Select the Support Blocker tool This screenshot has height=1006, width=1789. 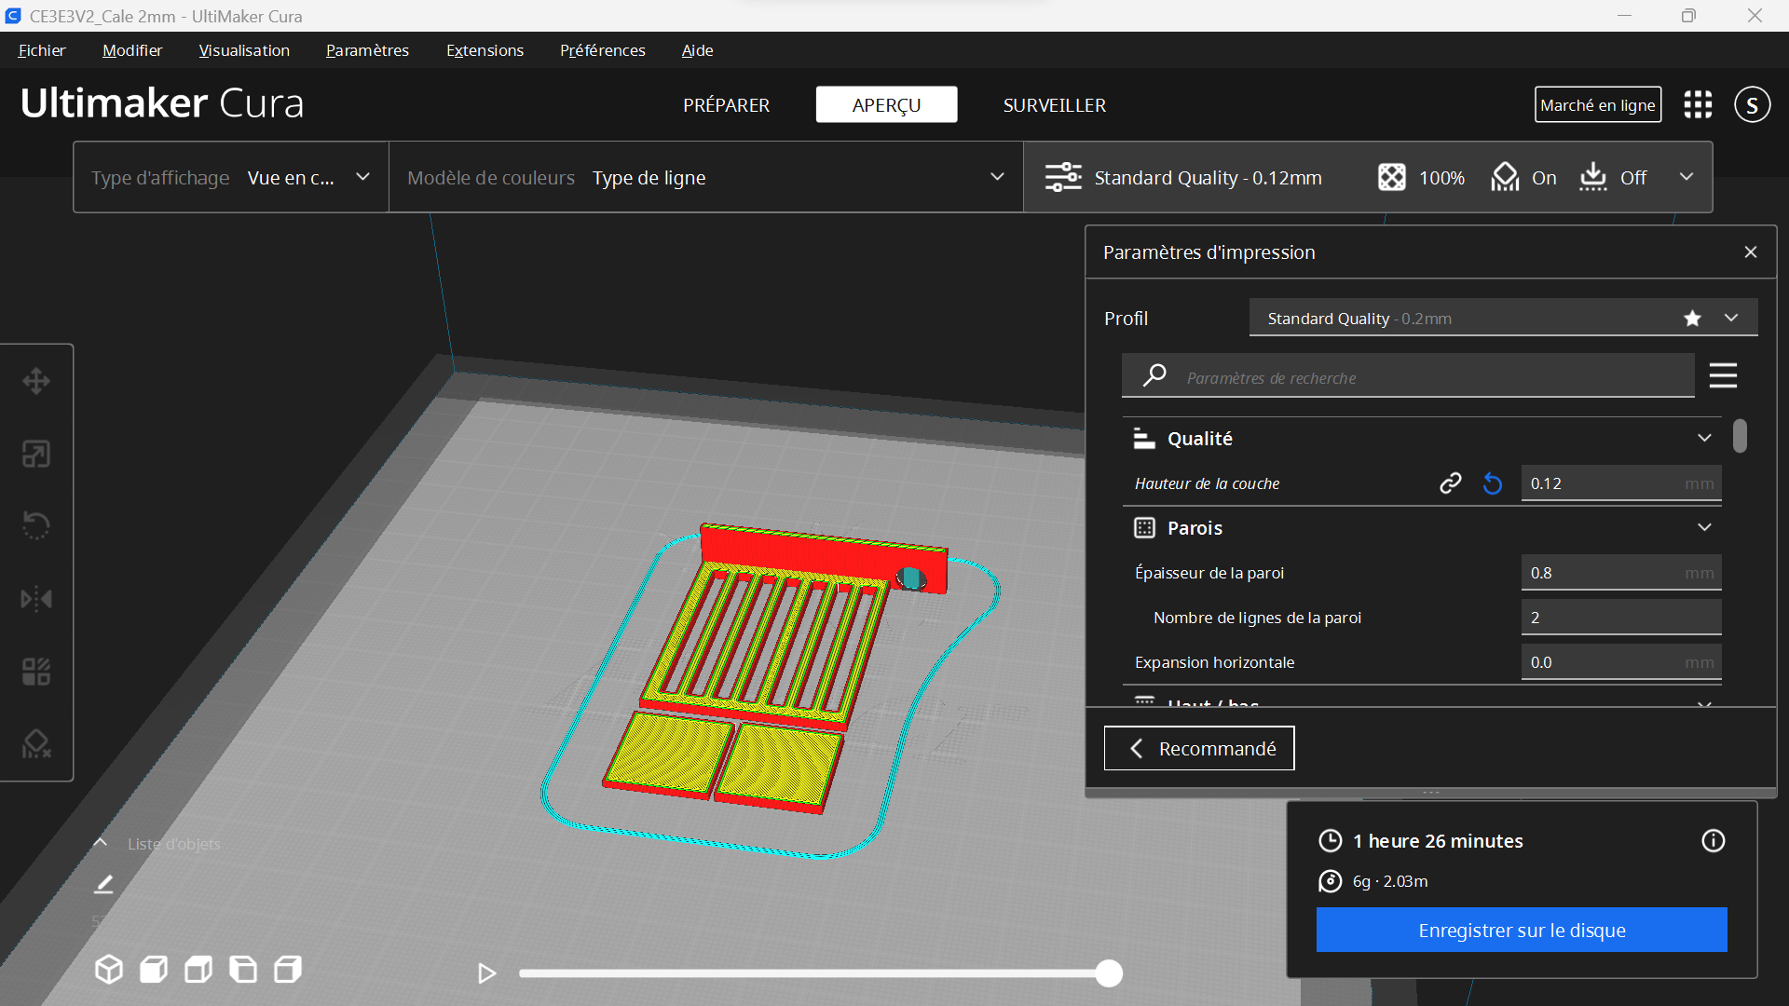[36, 743]
